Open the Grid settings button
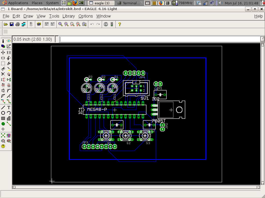 (x=5, y=32)
